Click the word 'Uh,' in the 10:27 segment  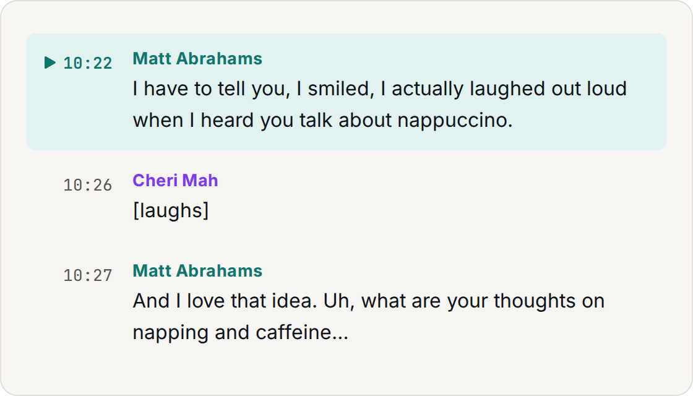[x=339, y=301]
